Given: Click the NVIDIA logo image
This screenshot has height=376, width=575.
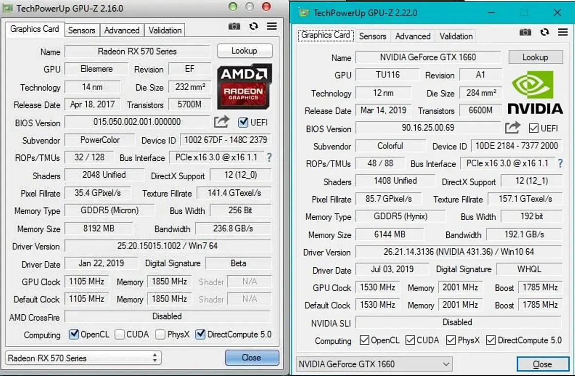Looking at the screenshot, I should tap(535, 92).
